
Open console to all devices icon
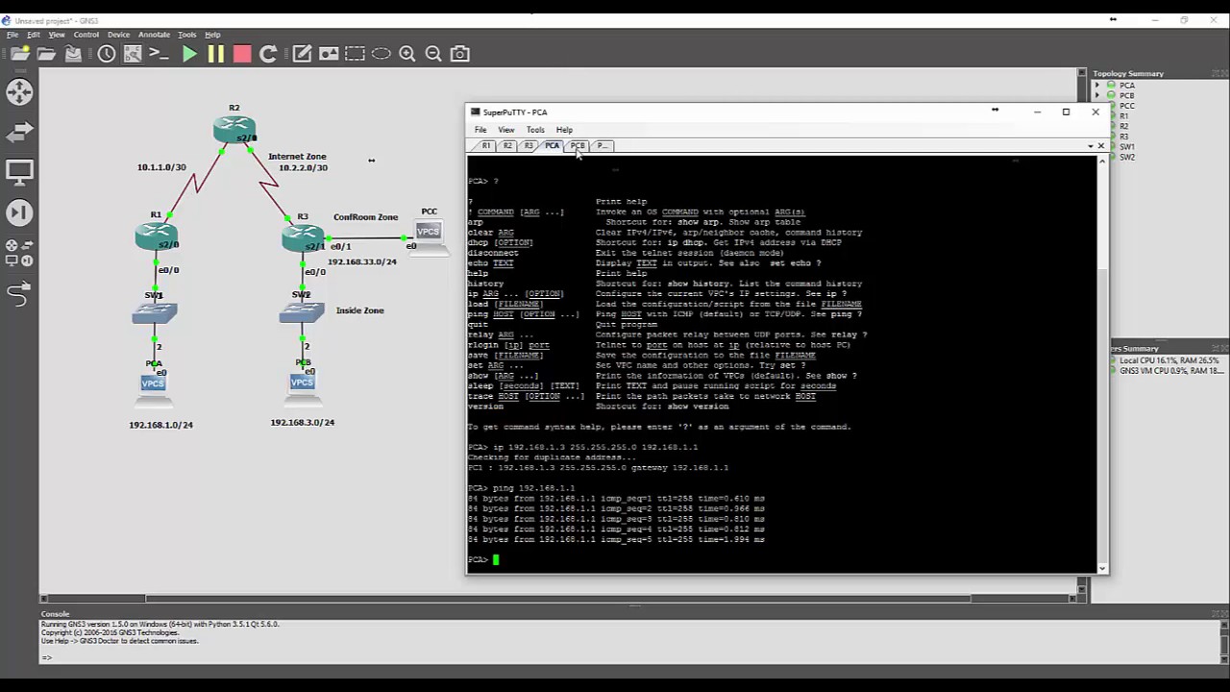click(160, 55)
